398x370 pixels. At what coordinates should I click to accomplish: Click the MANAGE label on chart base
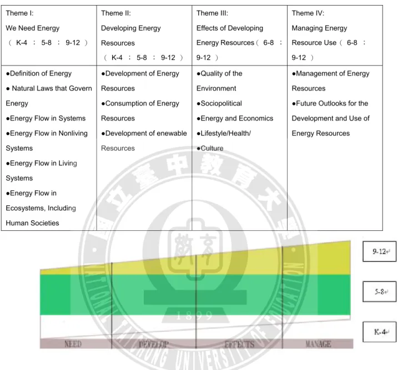[318, 344]
